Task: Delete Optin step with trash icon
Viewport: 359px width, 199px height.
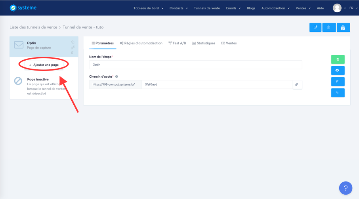Action: pos(73,53)
